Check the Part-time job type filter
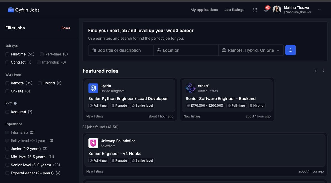The width and height of the screenshot is (331, 183). click(42, 54)
